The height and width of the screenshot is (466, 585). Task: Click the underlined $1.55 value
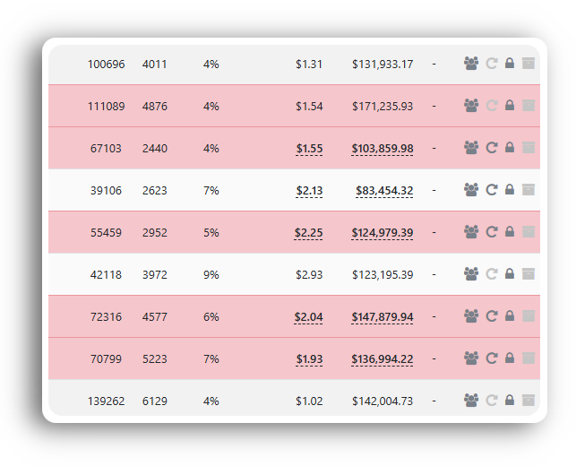point(309,149)
